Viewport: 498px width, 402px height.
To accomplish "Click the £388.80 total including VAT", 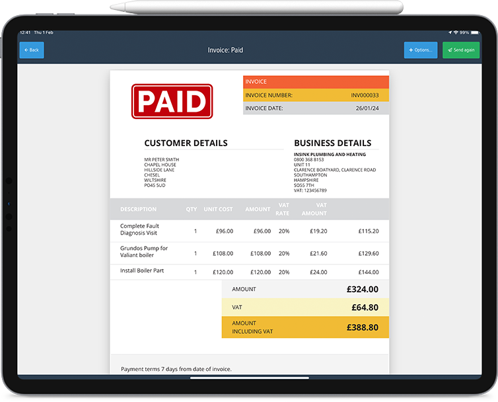I will pyautogui.click(x=362, y=327).
